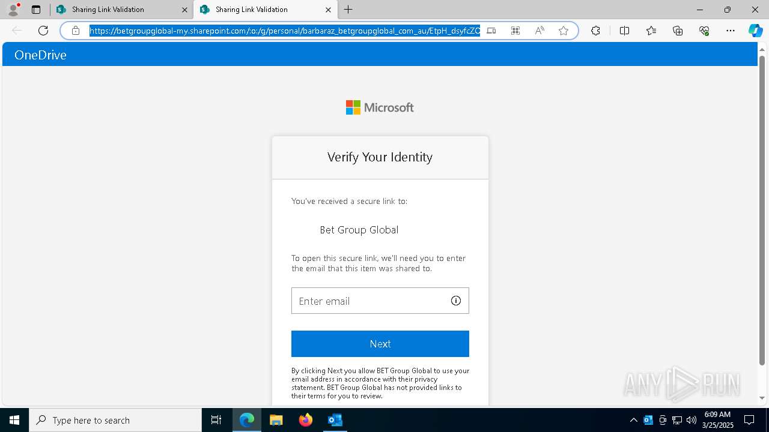769x432 pixels.
Task: Refresh the page with the reload icon
Action: tap(43, 31)
